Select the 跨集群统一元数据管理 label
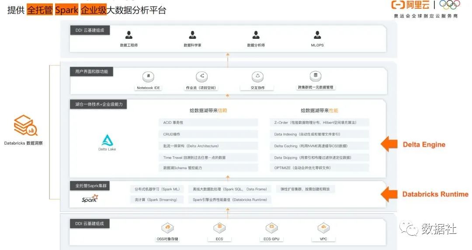The image size is (472, 250). coord(316,87)
